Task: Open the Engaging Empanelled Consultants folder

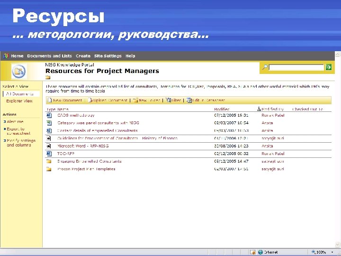Action: click(90, 161)
